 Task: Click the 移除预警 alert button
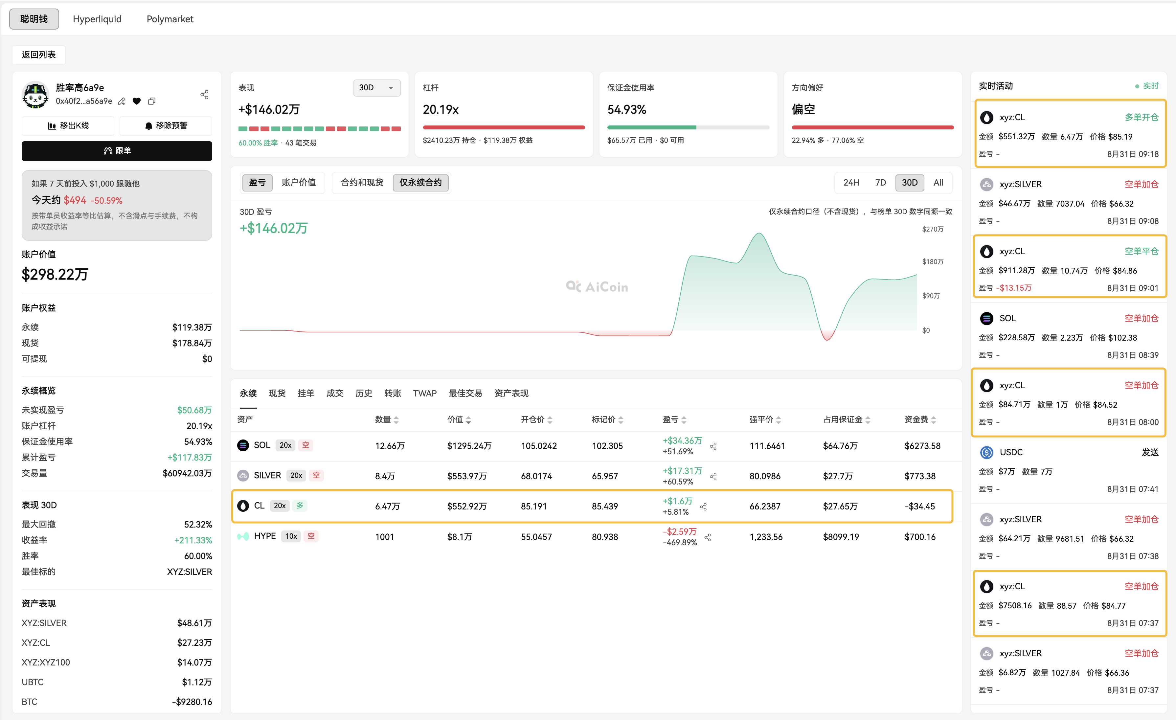point(166,126)
